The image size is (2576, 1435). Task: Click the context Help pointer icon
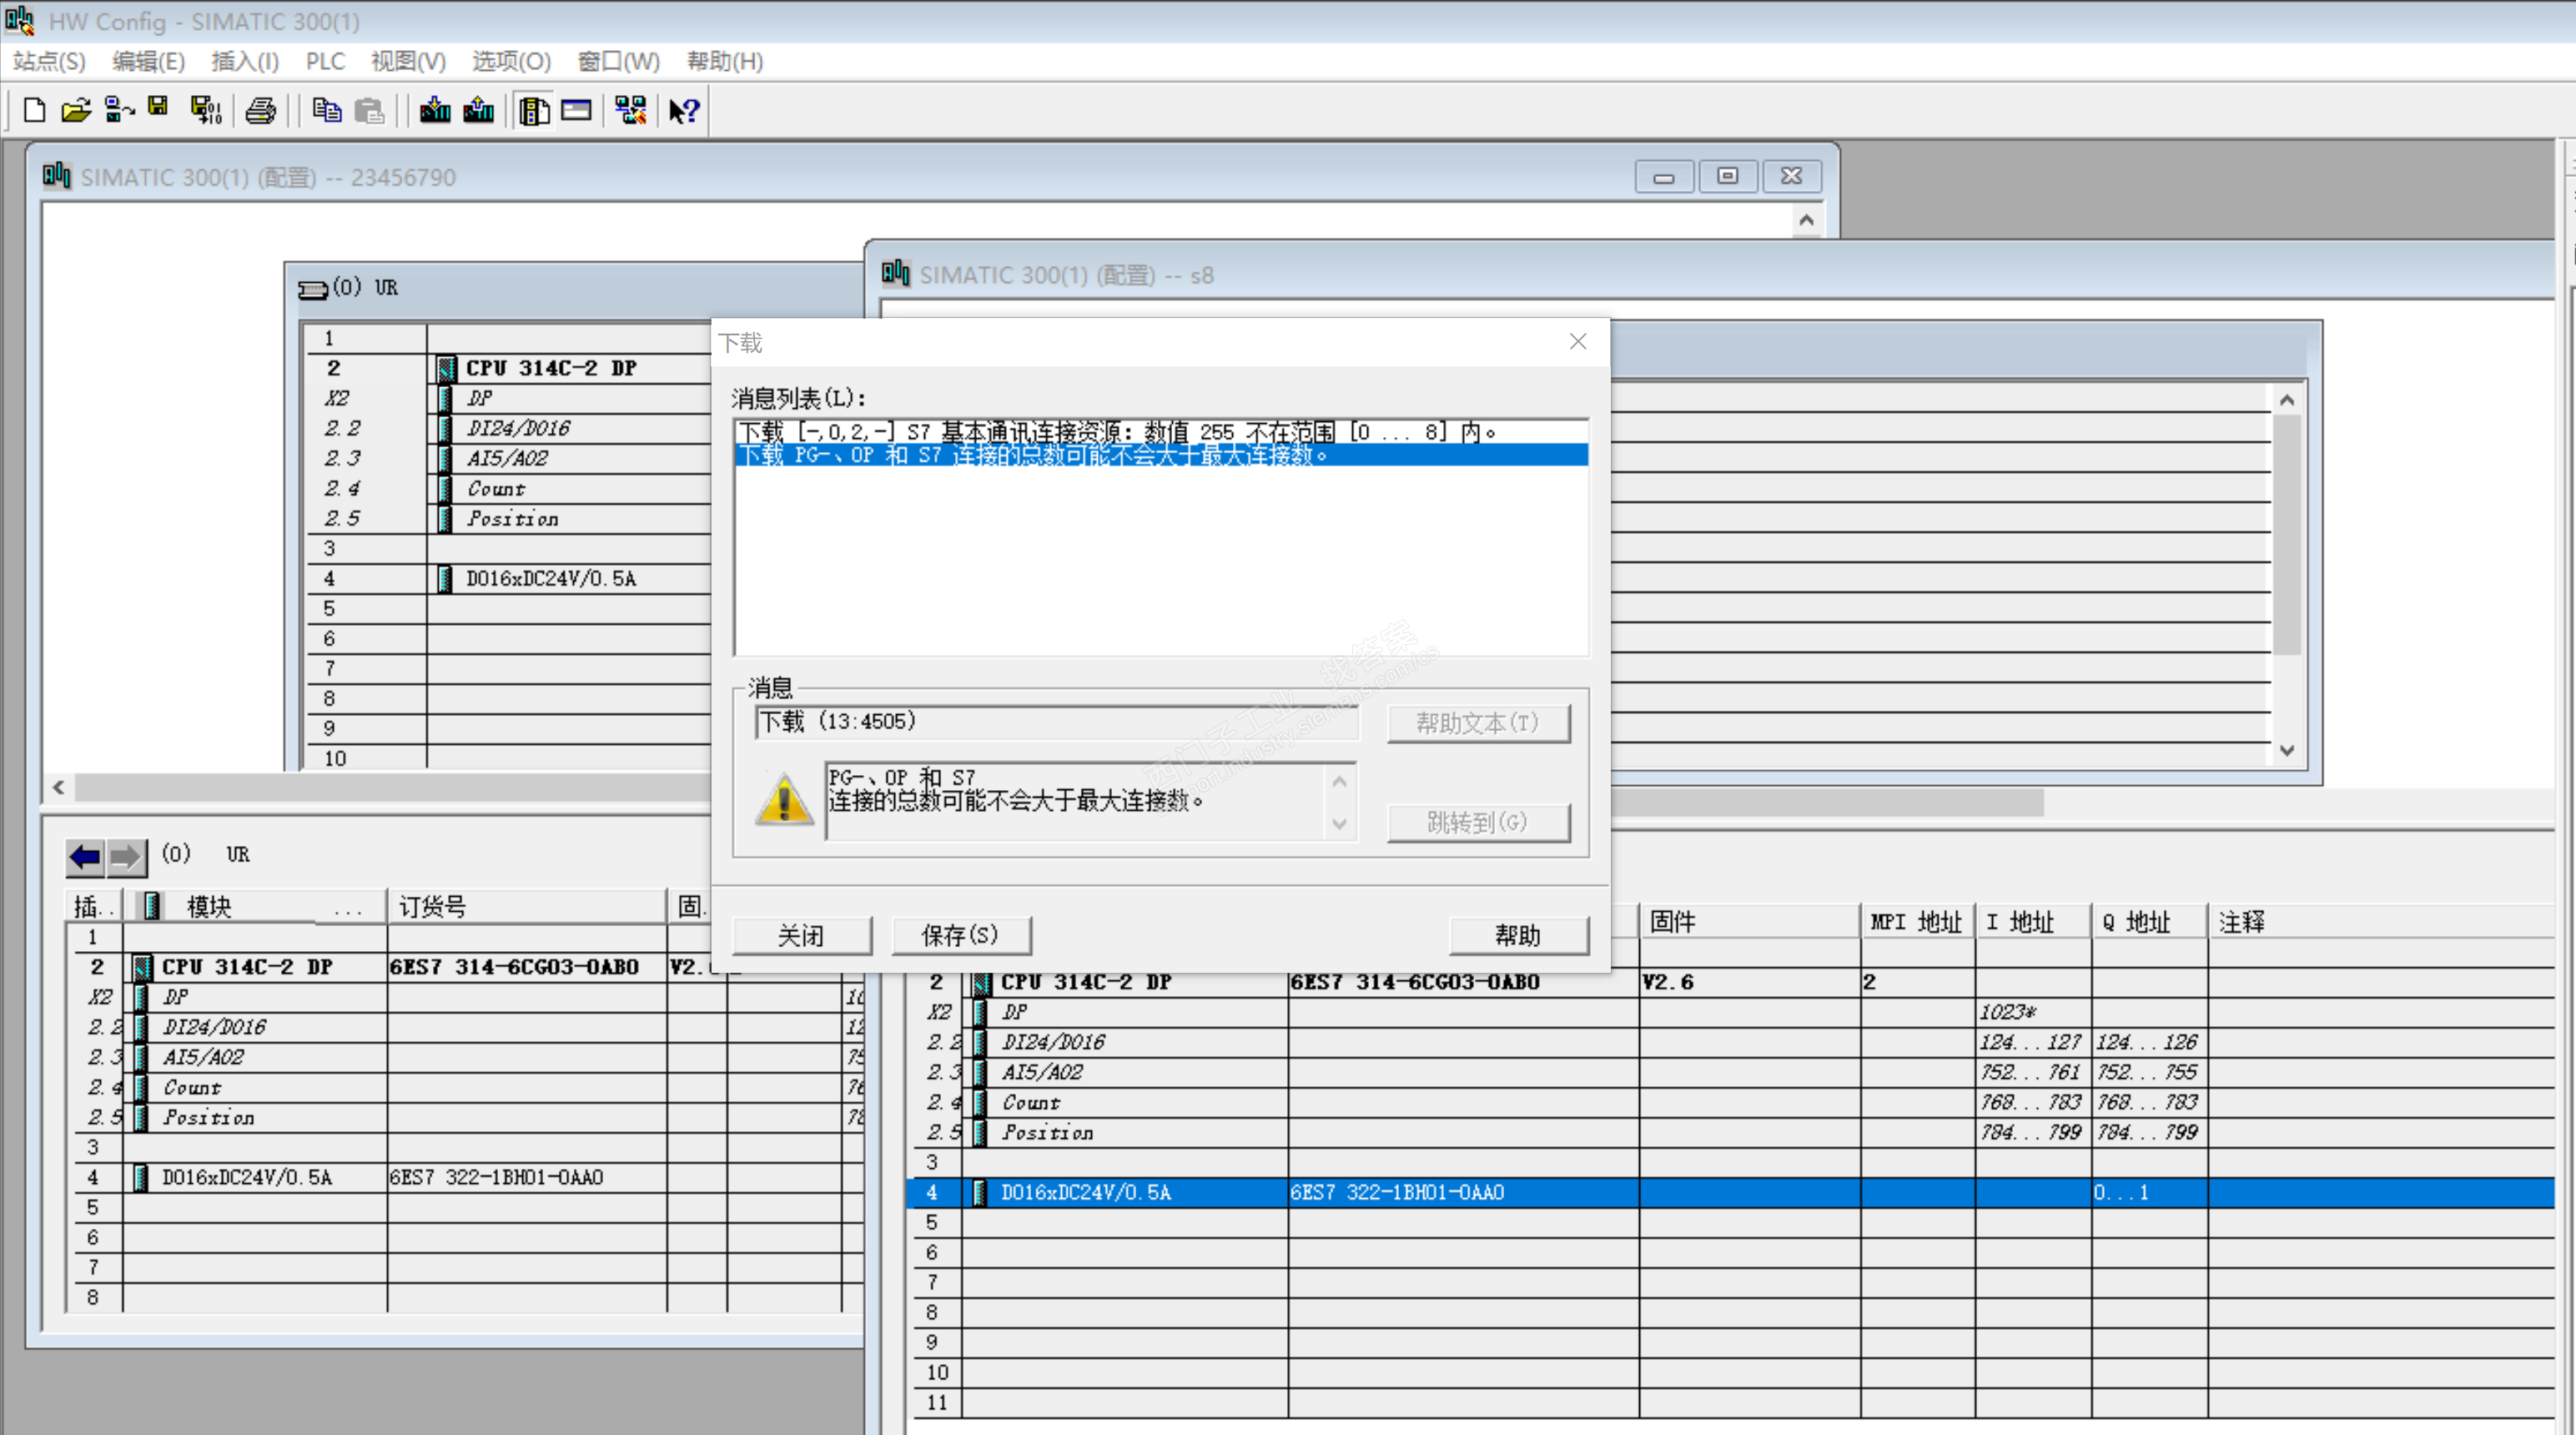pyautogui.click(x=685, y=110)
